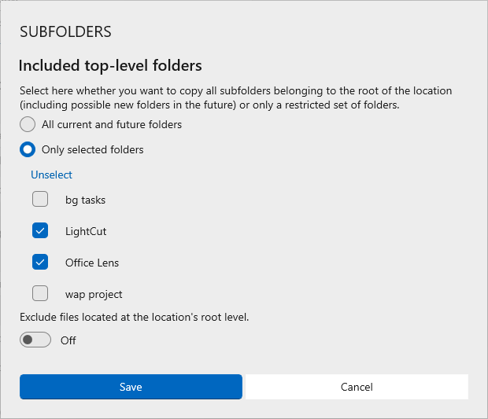Screen dimensions: 488x419
Task: Select the 'All current and future folders' radio button
Action: (x=28, y=124)
